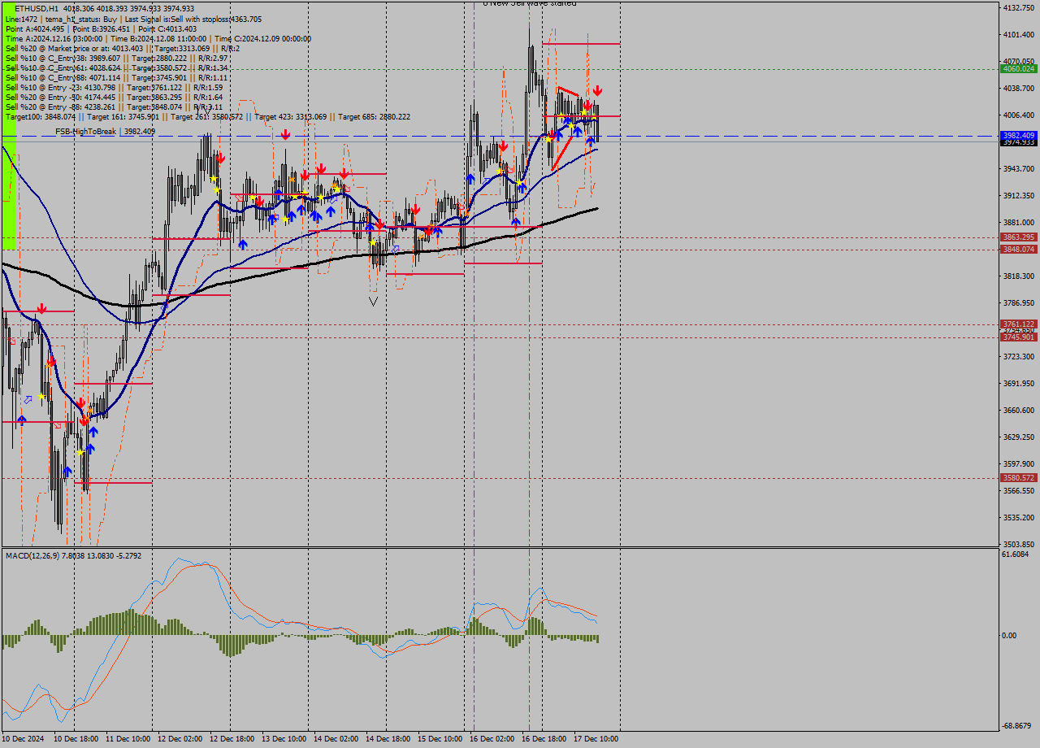Click the blue 3982.409 price label

pyautogui.click(x=1018, y=135)
